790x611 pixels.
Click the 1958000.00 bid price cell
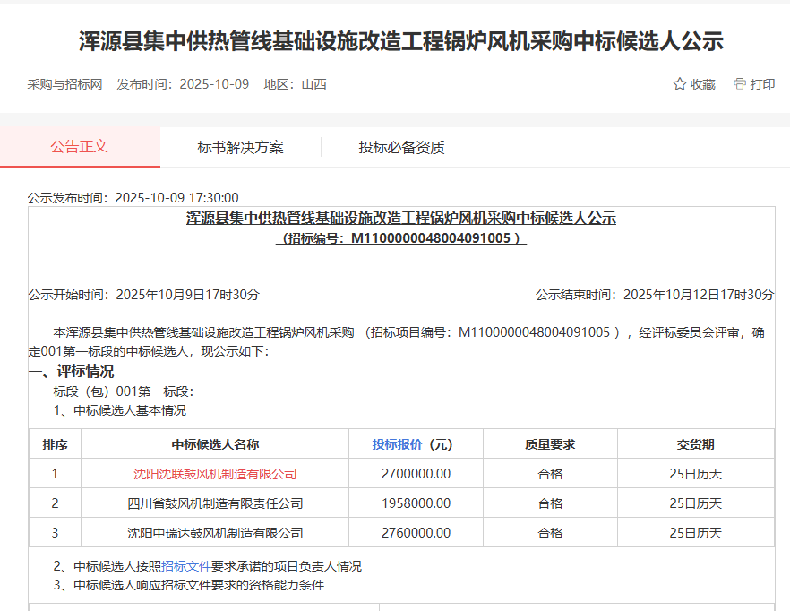point(416,503)
